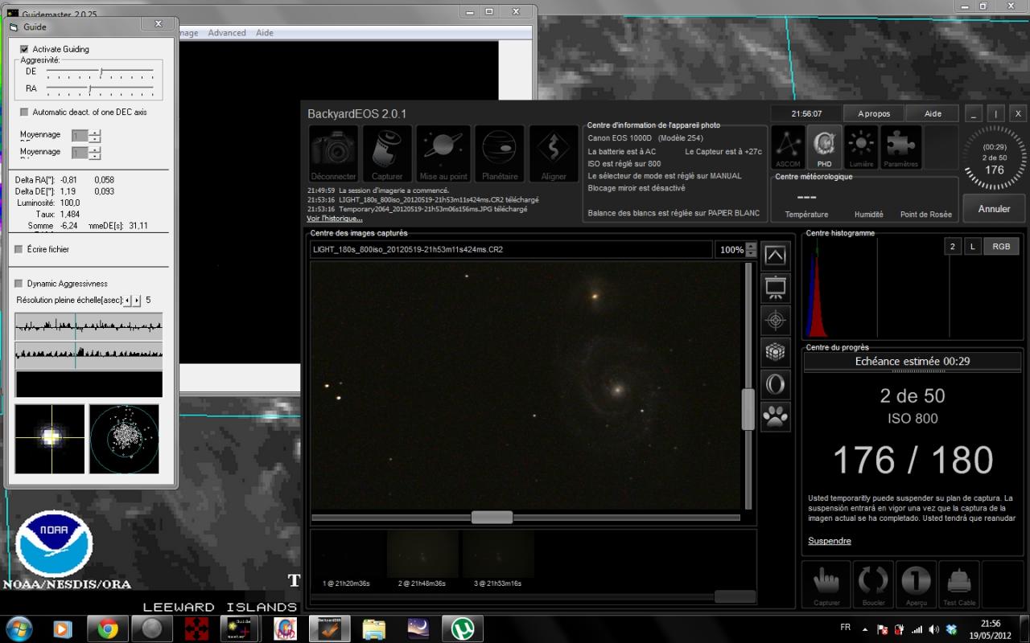Click the paw print icon
The width and height of the screenshot is (1030, 643).
click(x=776, y=416)
